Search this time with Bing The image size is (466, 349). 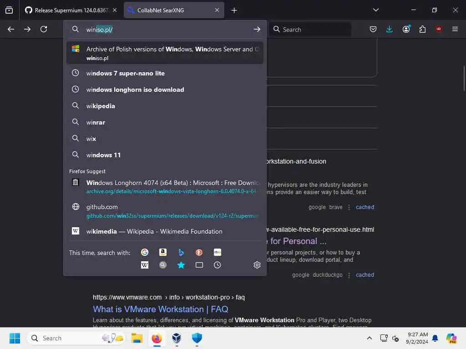click(x=181, y=252)
